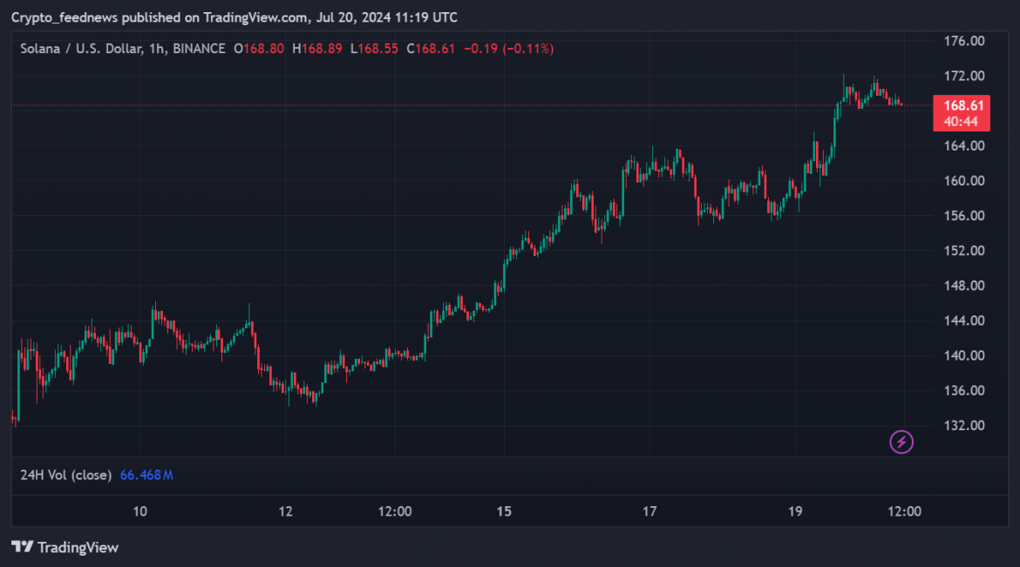Click the Crypto_feednews published header text
The height and width of the screenshot is (567, 1020).
234,17
